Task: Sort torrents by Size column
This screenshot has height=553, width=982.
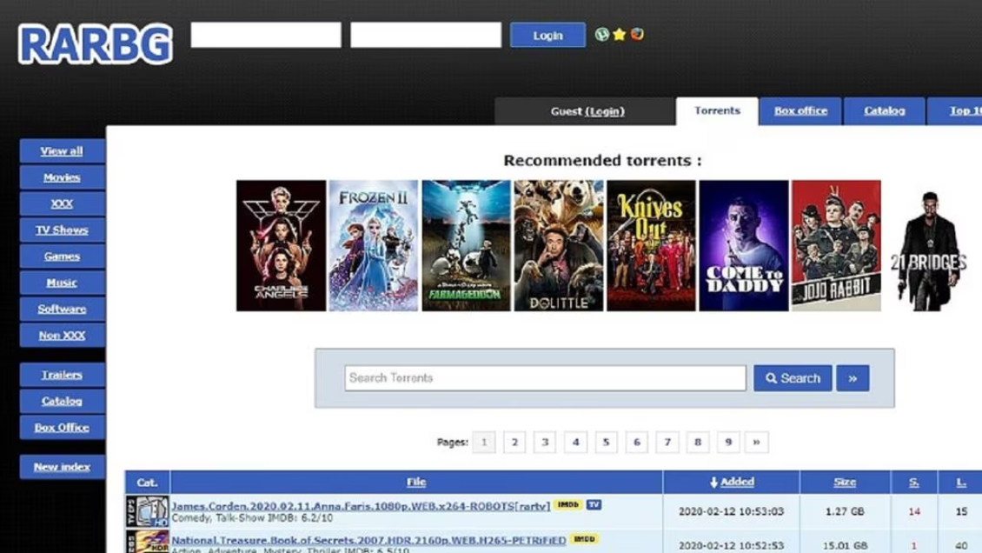Action: 845,482
